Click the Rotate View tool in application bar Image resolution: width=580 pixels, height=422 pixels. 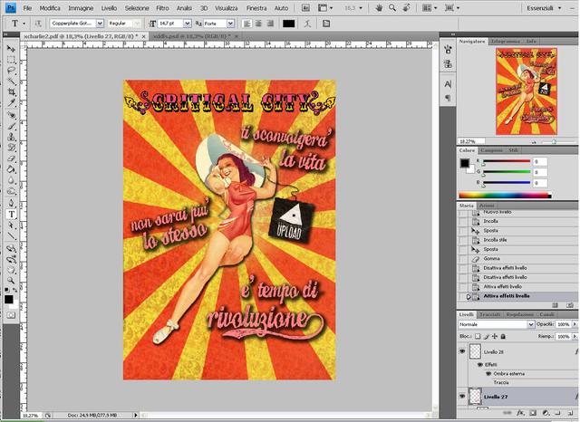tap(406, 8)
